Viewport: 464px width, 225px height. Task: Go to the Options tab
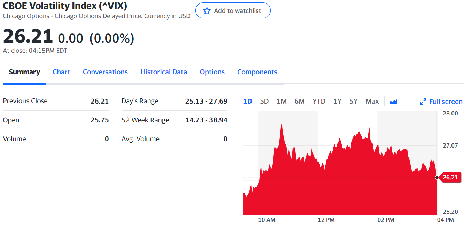click(212, 72)
